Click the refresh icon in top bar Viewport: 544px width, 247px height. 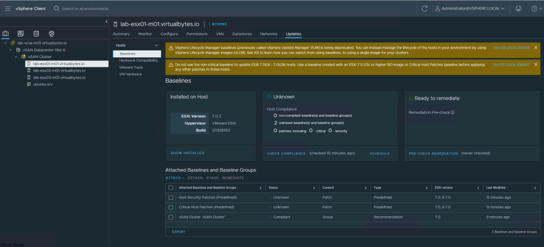[x=424, y=8]
